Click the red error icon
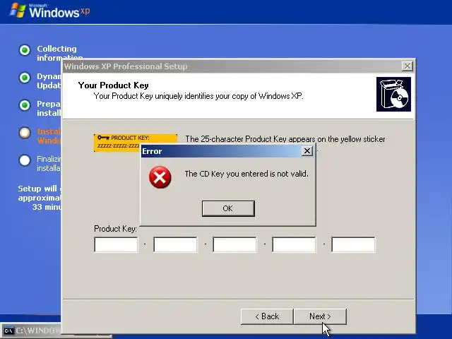The height and width of the screenshot is (339, 452). (160, 177)
